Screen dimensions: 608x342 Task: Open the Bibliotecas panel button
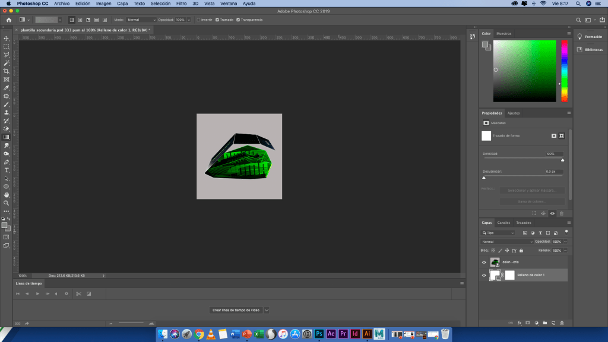[590, 50]
